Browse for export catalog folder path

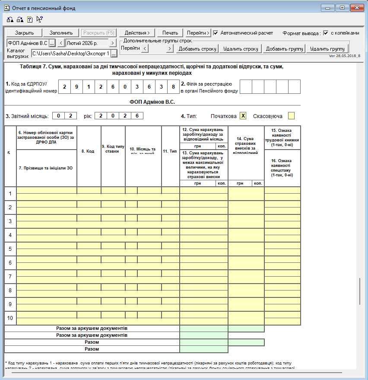114,53
